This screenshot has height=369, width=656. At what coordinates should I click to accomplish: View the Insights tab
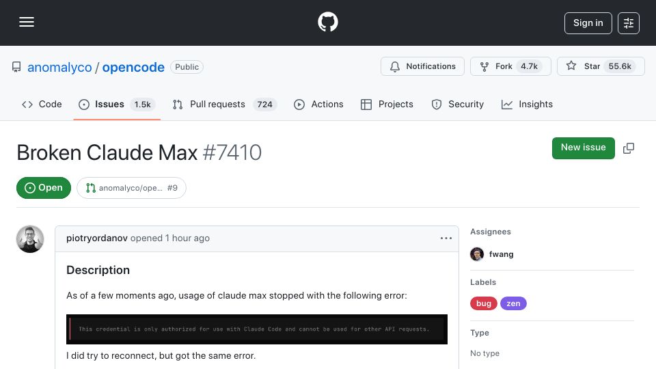(x=527, y=104)
